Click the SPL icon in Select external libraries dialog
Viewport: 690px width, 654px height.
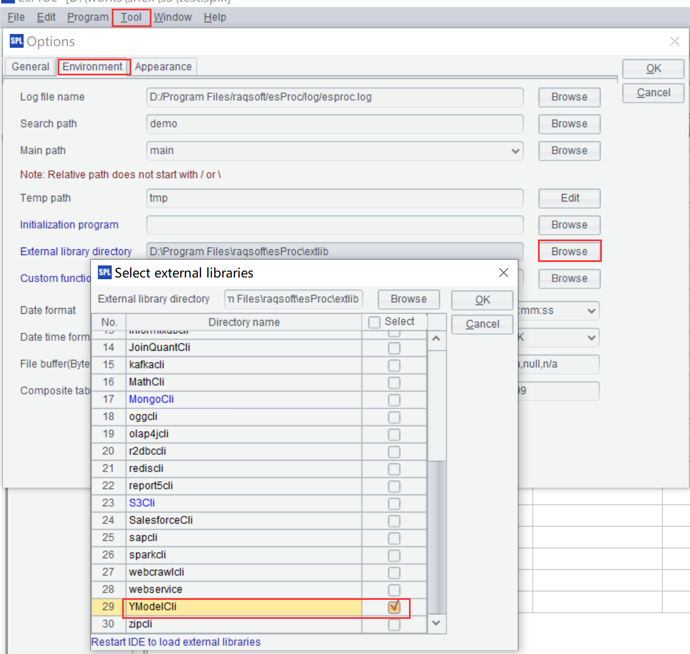pos(104,272)
